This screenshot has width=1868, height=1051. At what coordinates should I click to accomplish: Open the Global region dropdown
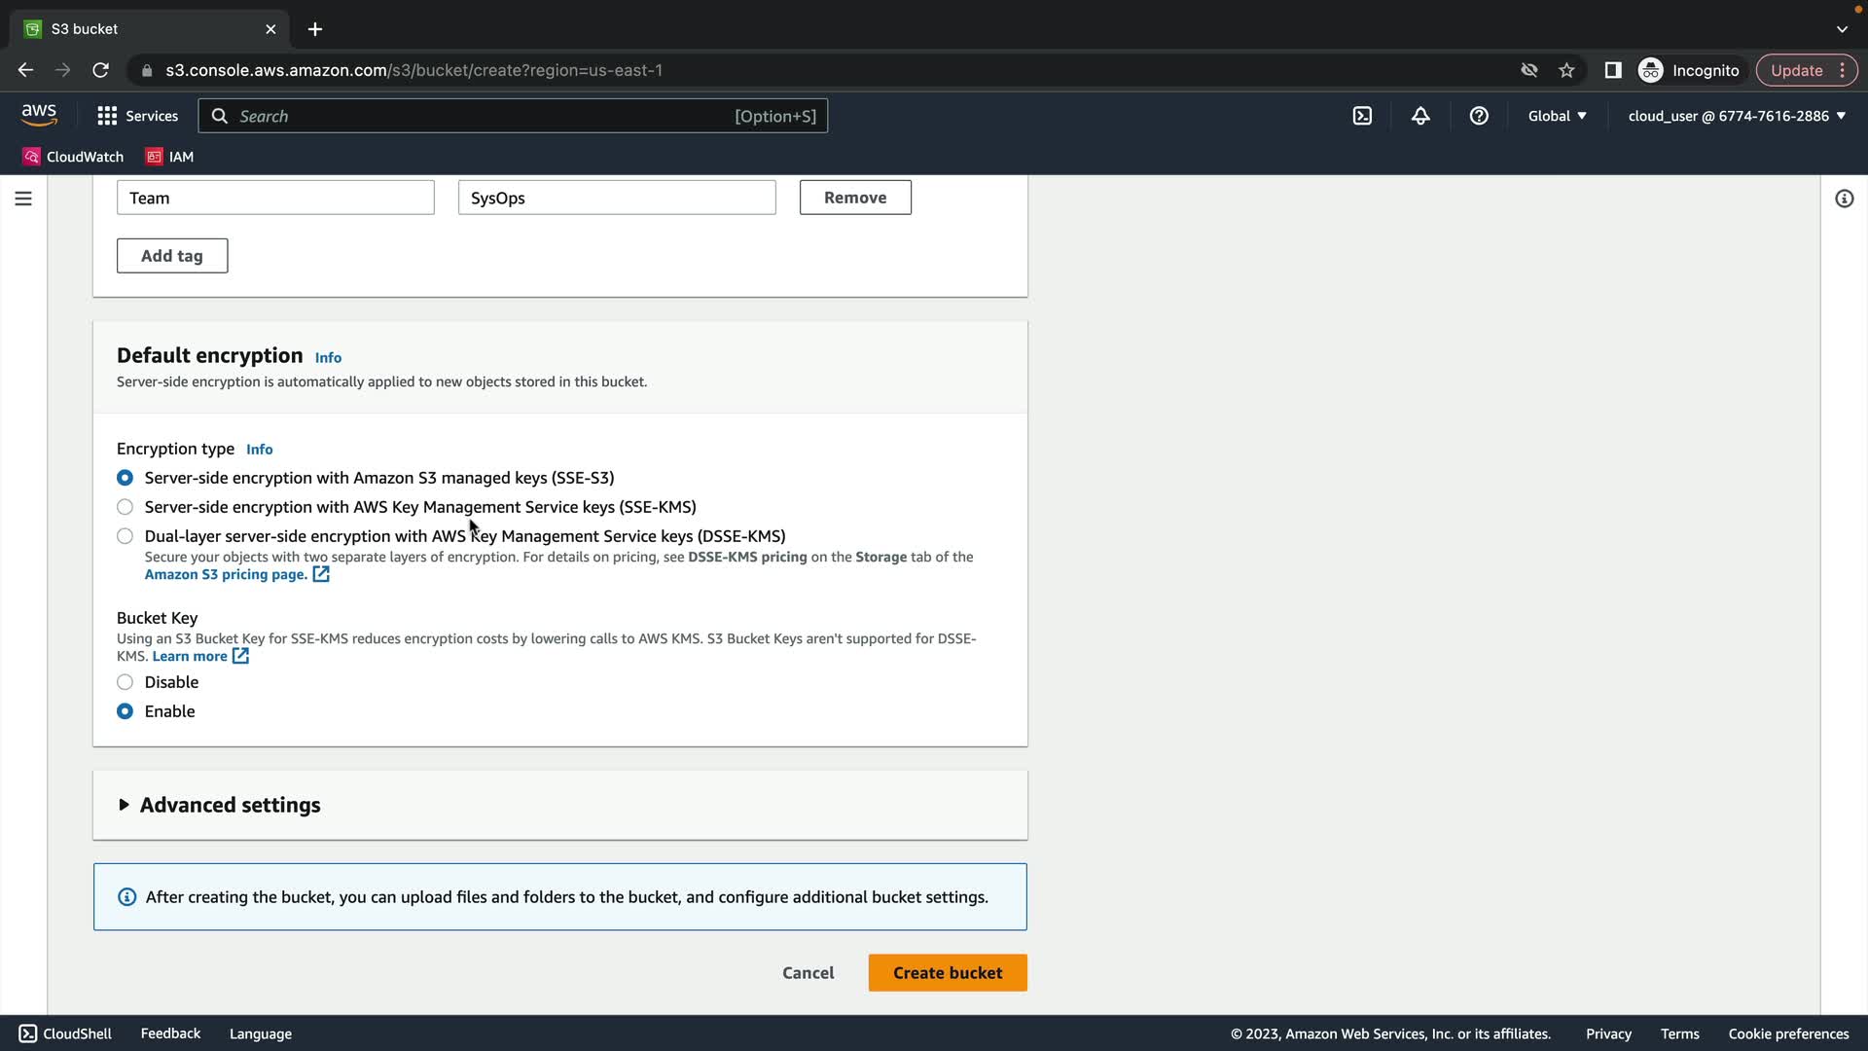[x=1557, y=116]
